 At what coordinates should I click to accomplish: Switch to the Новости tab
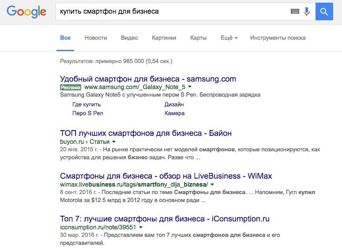[x=96, y=38]
